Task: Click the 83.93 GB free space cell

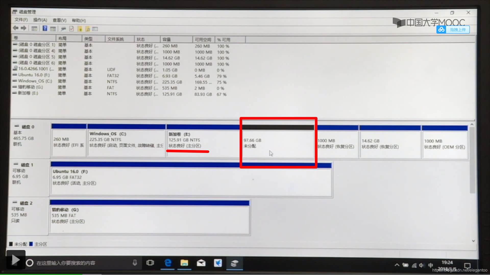Action: tap(203, 94)
